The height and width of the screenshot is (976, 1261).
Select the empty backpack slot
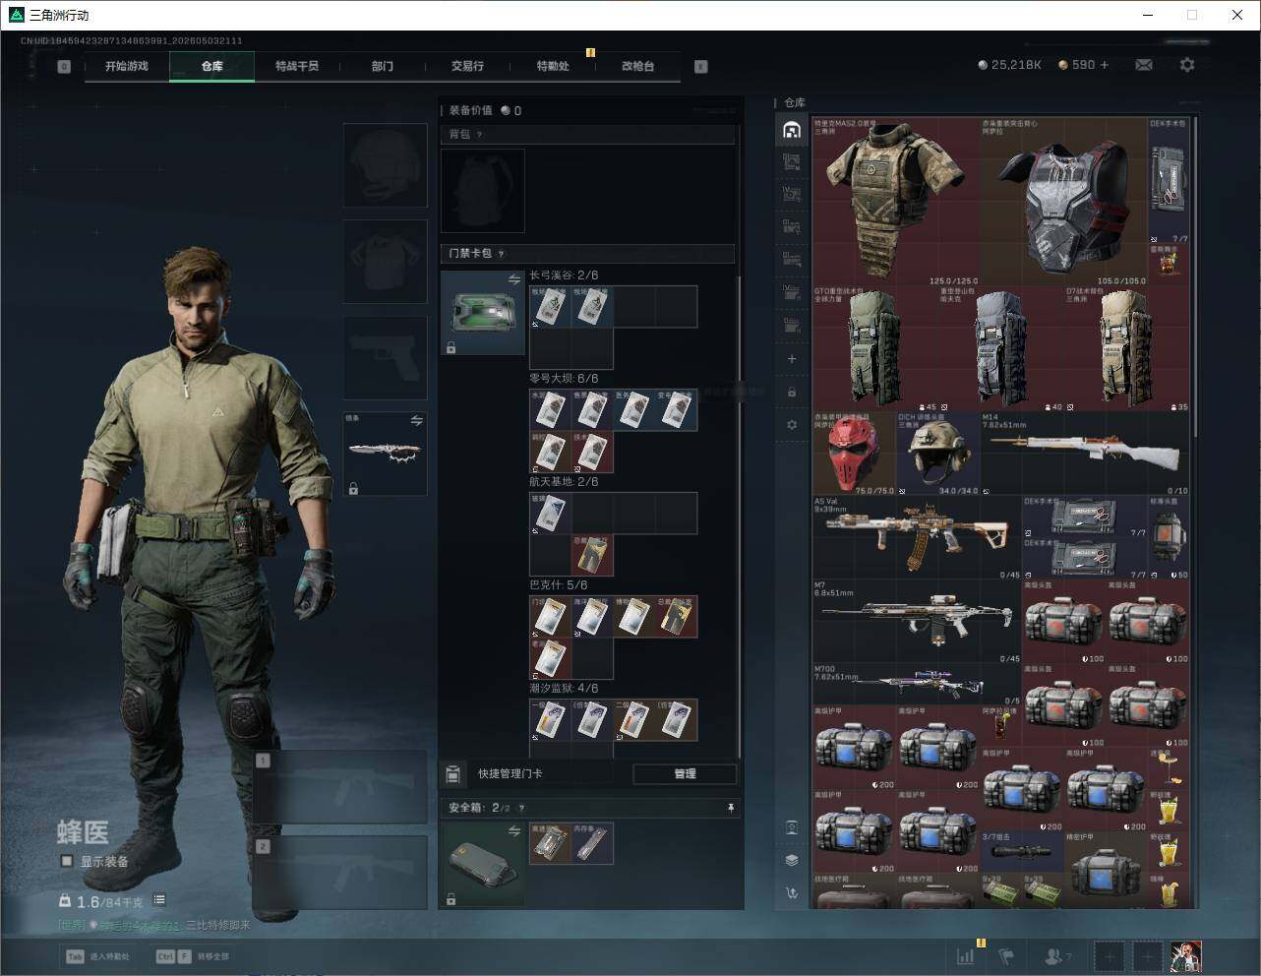click(x=483, y=191)
